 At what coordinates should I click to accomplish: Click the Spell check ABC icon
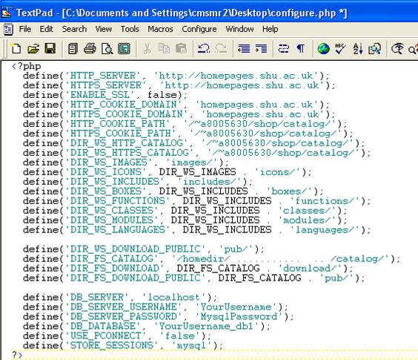coord(340,49)
